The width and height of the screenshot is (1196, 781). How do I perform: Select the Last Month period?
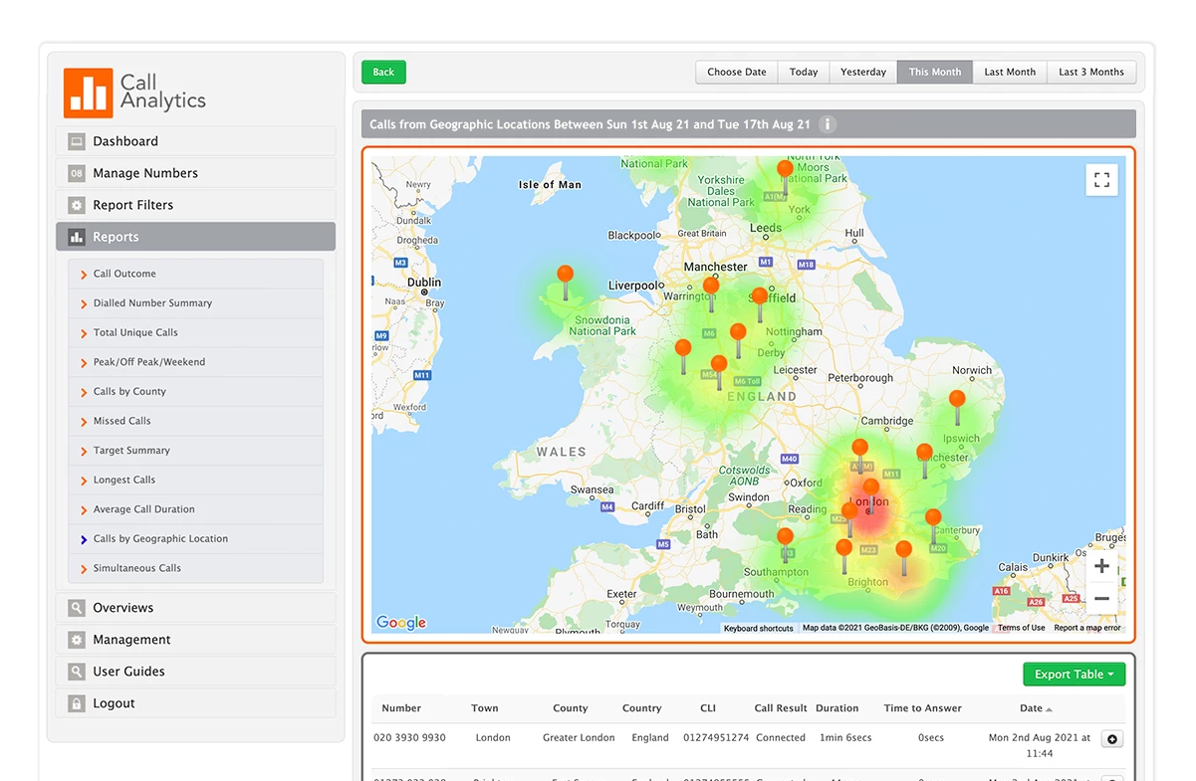[1009, 72]
